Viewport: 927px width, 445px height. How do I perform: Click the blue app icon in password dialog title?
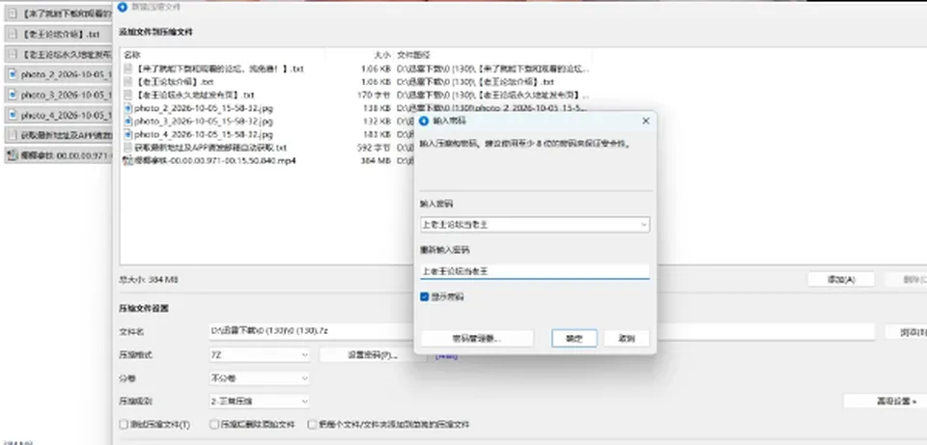click(424, 121)
